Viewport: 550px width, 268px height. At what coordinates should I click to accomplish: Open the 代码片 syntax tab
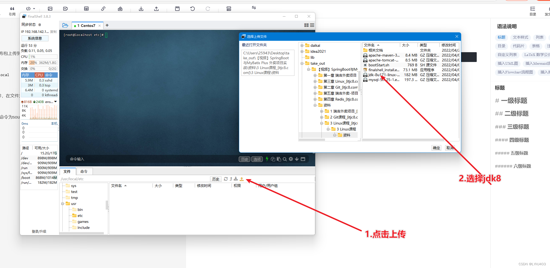pos(518,46)
